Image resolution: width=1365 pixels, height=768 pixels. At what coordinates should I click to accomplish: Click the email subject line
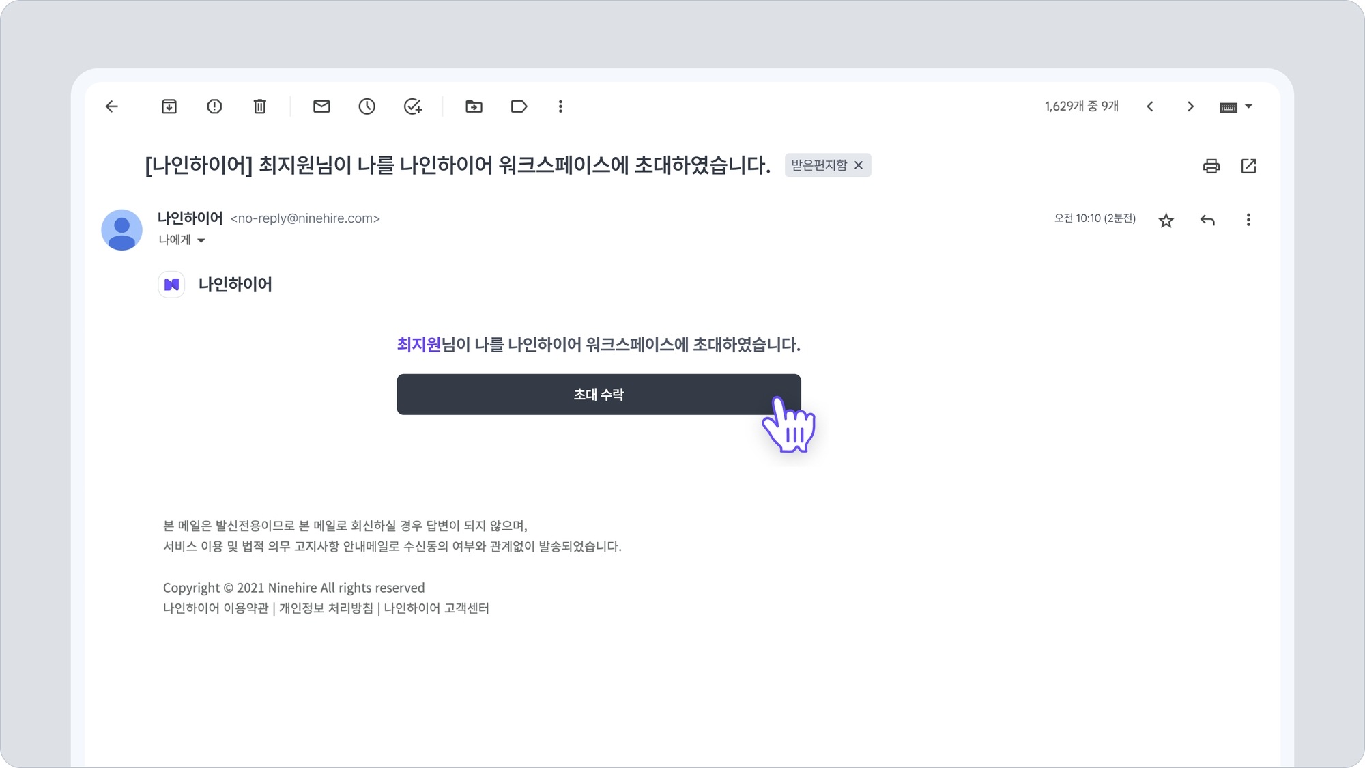click(x=457, y=165)
